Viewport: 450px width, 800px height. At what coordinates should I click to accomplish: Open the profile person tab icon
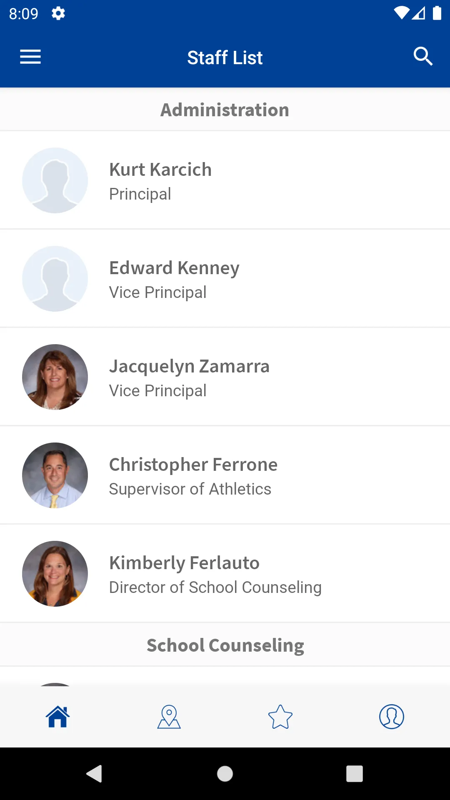pos(392,716)
